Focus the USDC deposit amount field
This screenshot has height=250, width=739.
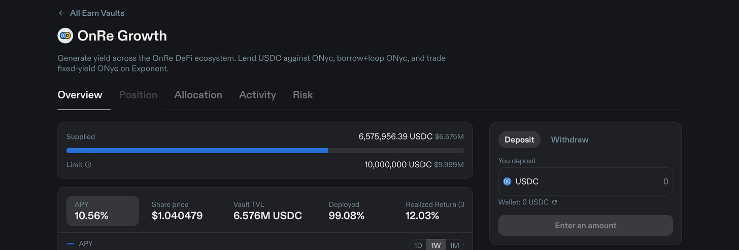[x=586, y=182]
